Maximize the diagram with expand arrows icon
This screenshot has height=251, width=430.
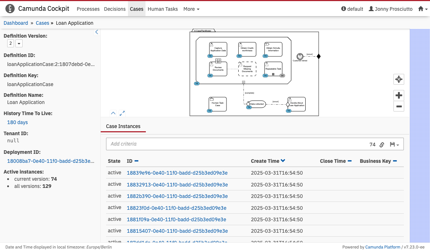click(122, 113)
